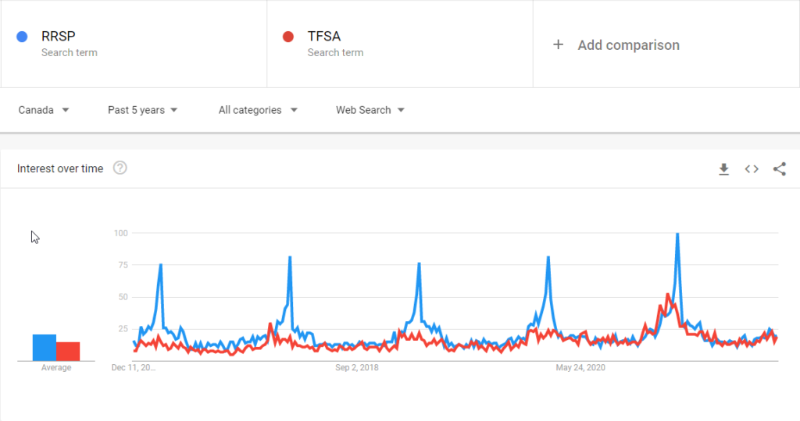The height and width of the screenshot is (421, 800).
Task: Click the embed code icon
Action: tap(752, 169)
